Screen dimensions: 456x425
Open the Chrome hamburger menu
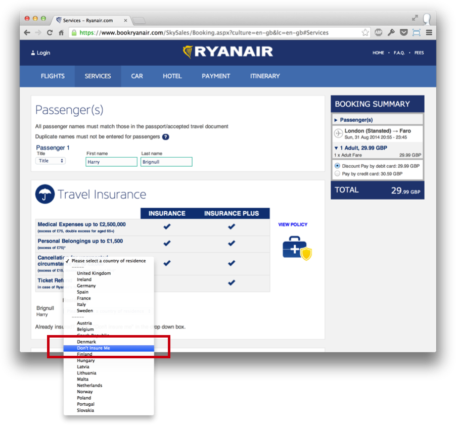[429, 32]
